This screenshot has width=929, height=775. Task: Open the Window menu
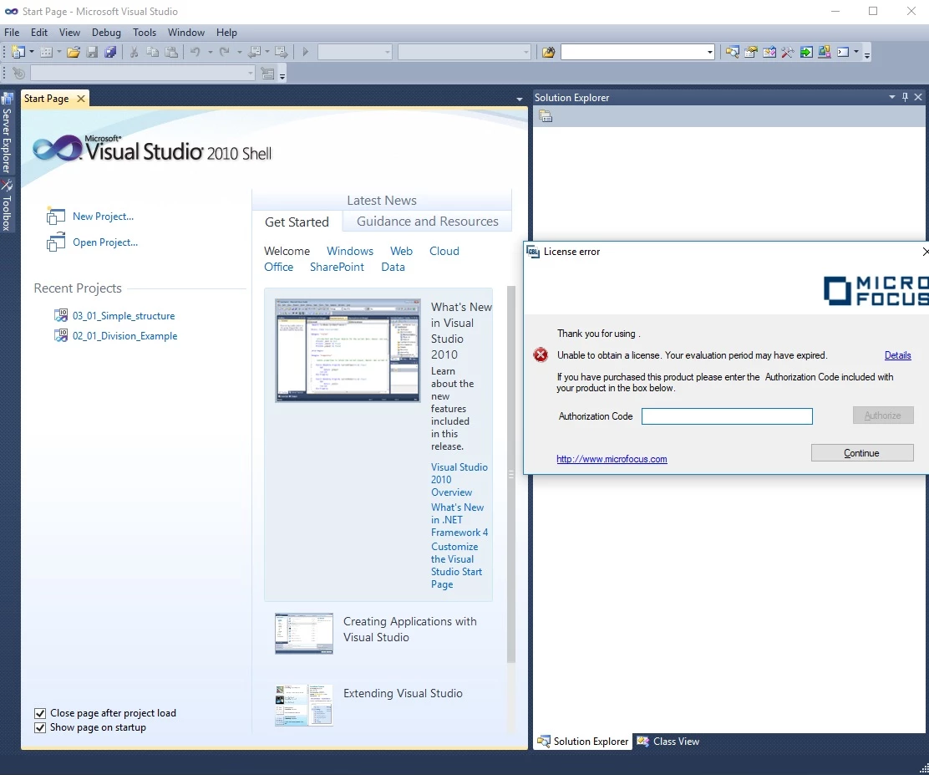186,32
